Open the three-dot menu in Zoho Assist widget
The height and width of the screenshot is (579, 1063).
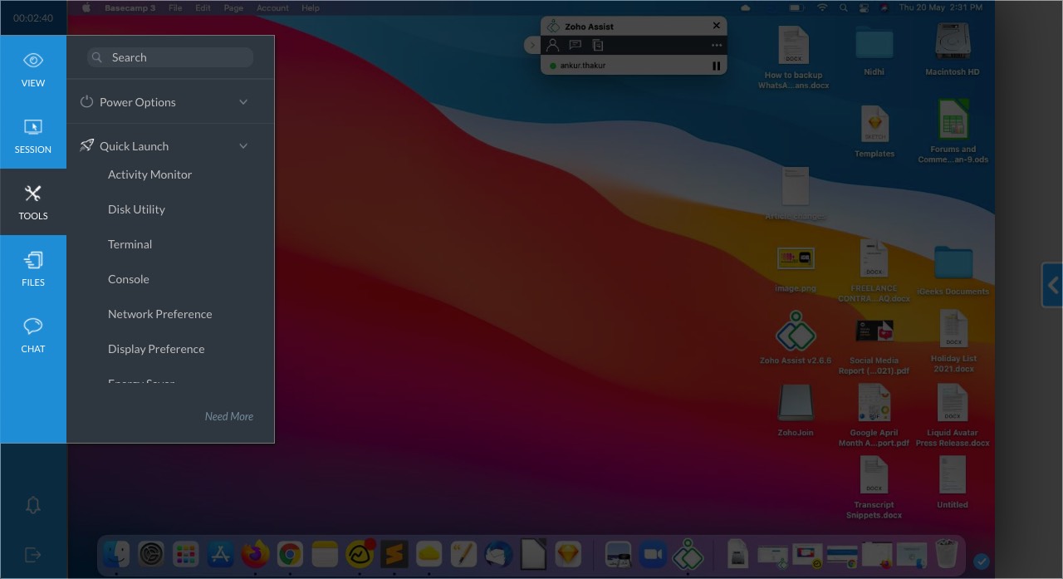(716, 45)
